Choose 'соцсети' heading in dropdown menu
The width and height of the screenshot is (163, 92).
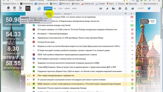pyautogui.click(x=25, y=18)
